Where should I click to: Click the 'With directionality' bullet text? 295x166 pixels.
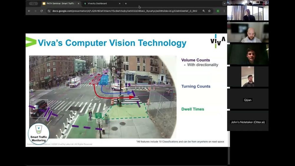[x=203, y=65]
